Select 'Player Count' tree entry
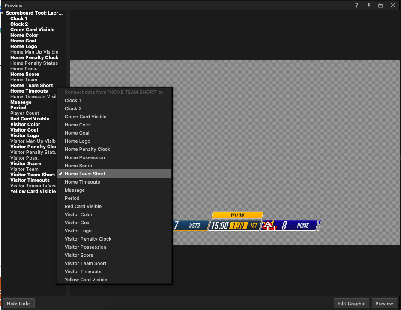Viewport: 401px width, 310px height. (24, 113)
